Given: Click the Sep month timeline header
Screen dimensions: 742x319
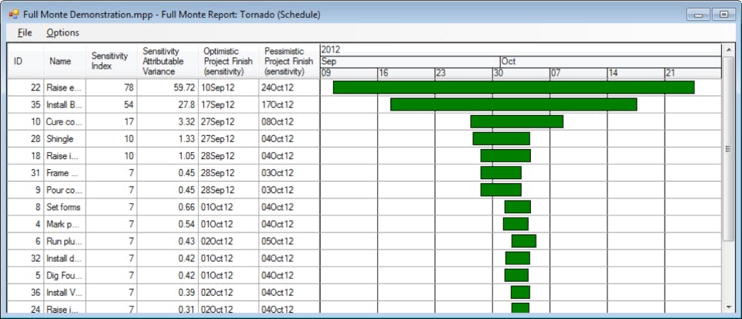Looking at the screenshot, I should 410,62.
